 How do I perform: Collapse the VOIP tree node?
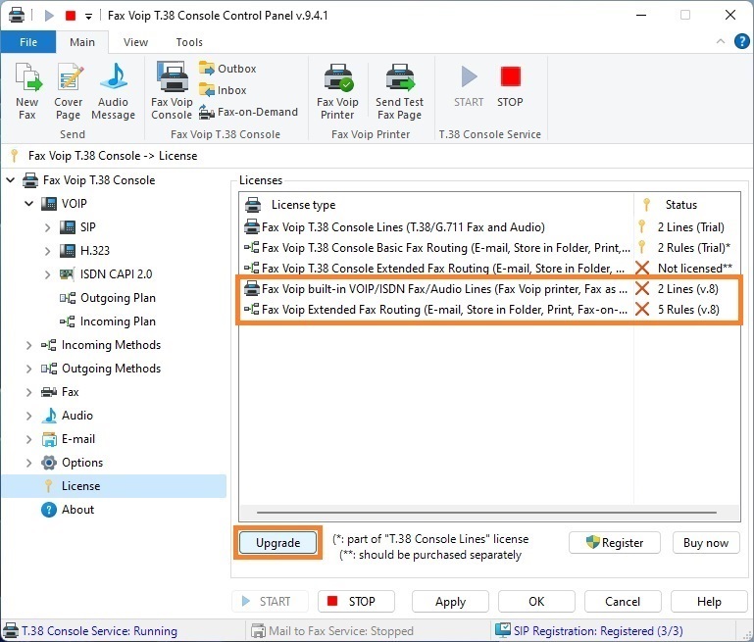pyautogui.click(x=28, y=204)
